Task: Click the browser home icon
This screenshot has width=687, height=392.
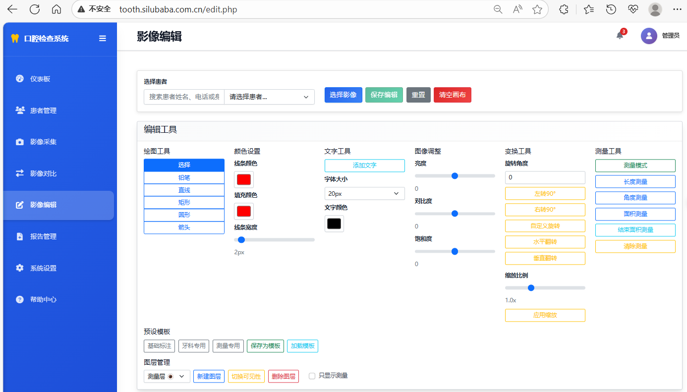Action: 57,9
